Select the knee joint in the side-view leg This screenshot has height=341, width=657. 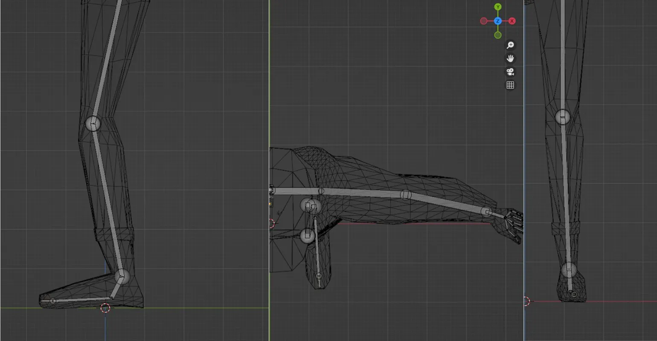(x=93, y=124)
